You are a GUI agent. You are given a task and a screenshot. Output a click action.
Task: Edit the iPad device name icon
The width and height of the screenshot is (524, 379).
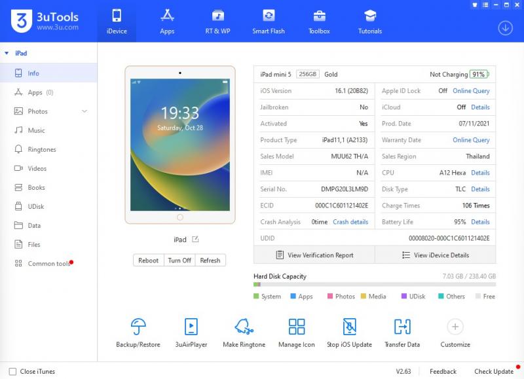(195, 239)
